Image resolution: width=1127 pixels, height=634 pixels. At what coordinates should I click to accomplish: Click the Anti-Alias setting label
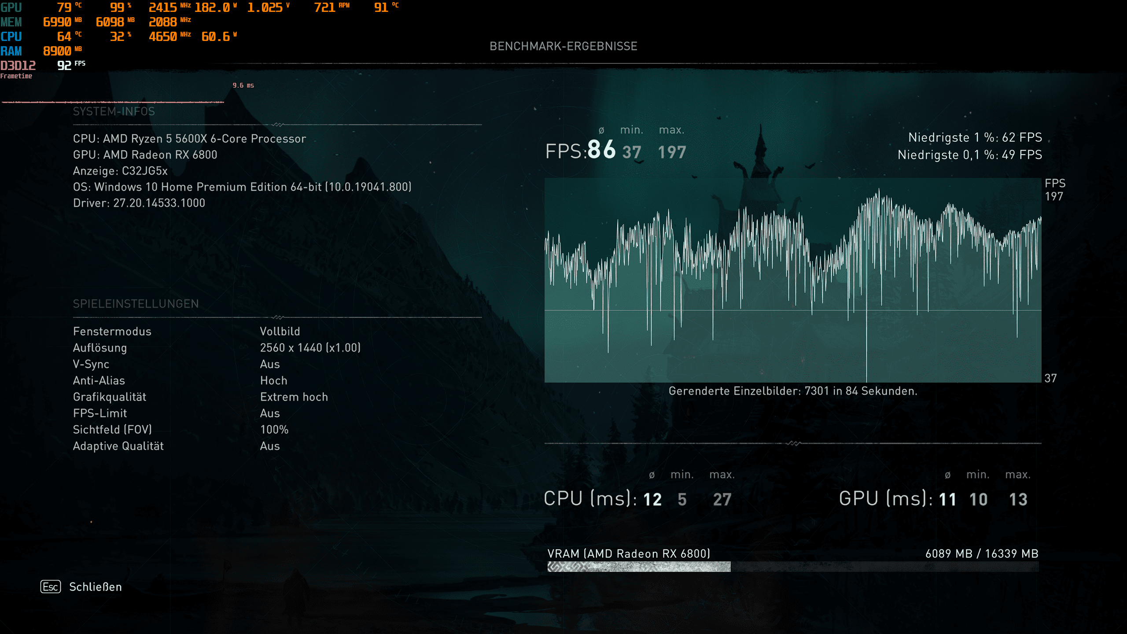click(99, 380)
